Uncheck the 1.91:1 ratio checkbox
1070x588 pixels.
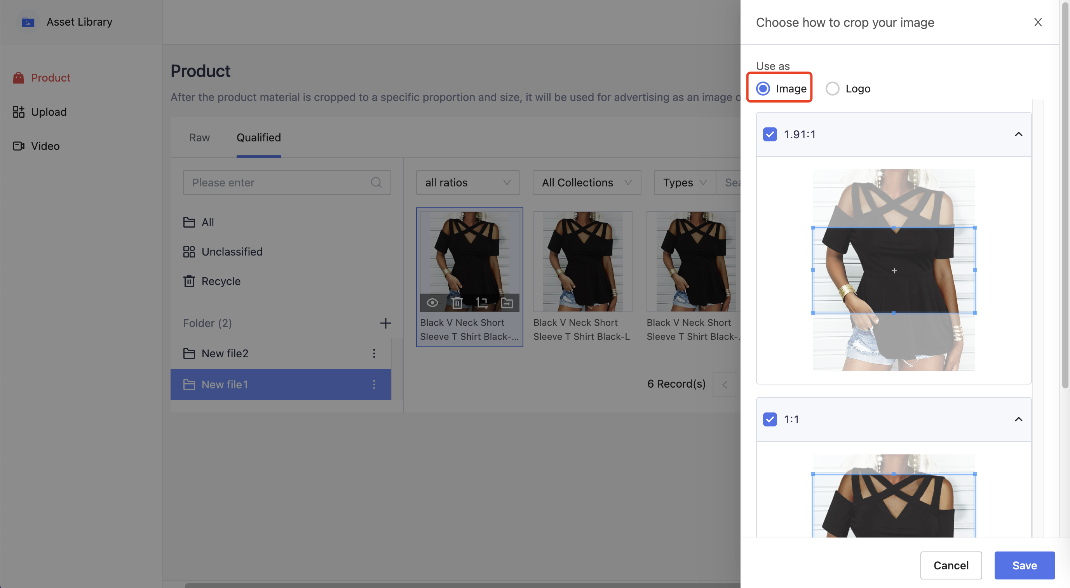[x=770, y=134]
